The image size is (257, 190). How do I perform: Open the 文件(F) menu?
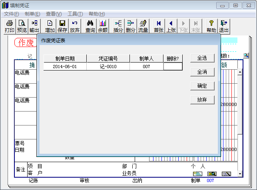pyautogui.click(x=12, y=14)
